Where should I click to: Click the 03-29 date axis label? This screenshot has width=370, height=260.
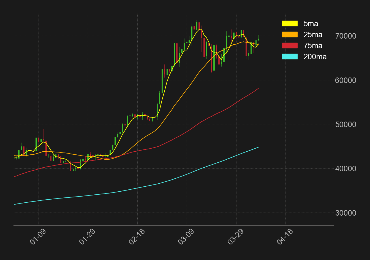click(236, 237)
